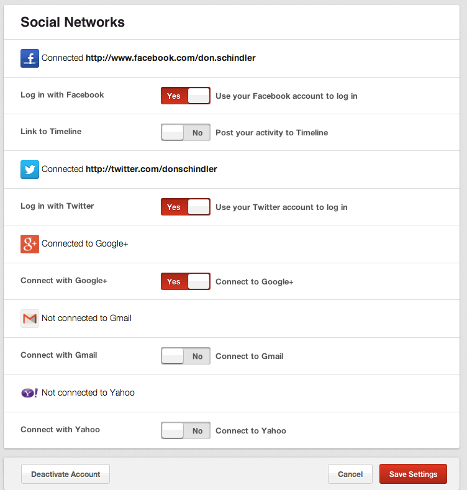Image resolution: width=467 pixels, height=490 pixels.
Task: Click the Yahoo logo icon
Action: (30, 392)
